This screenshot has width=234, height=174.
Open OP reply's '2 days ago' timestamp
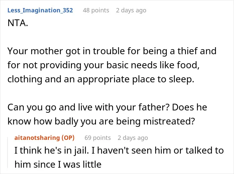tap(133, 138)
